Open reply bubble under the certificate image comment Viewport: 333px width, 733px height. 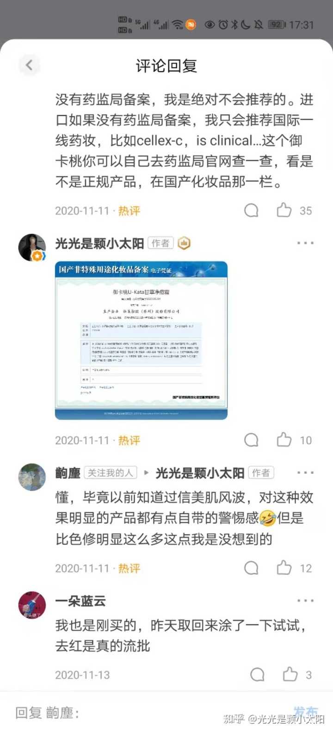pos(251,440)
